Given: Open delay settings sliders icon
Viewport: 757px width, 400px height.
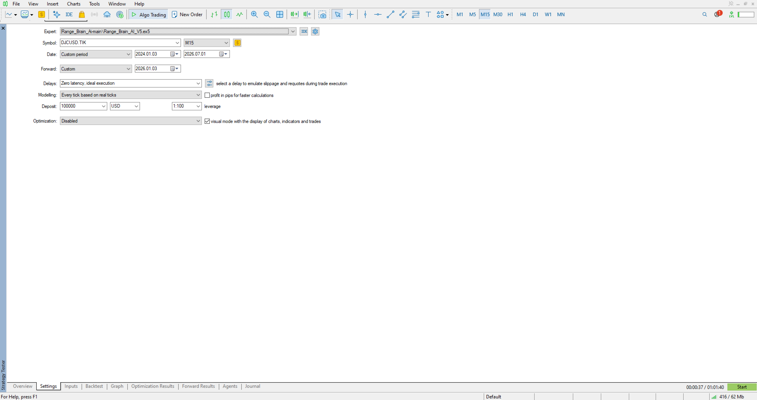Looking at the screenshot, I should (x=209, y=84).
